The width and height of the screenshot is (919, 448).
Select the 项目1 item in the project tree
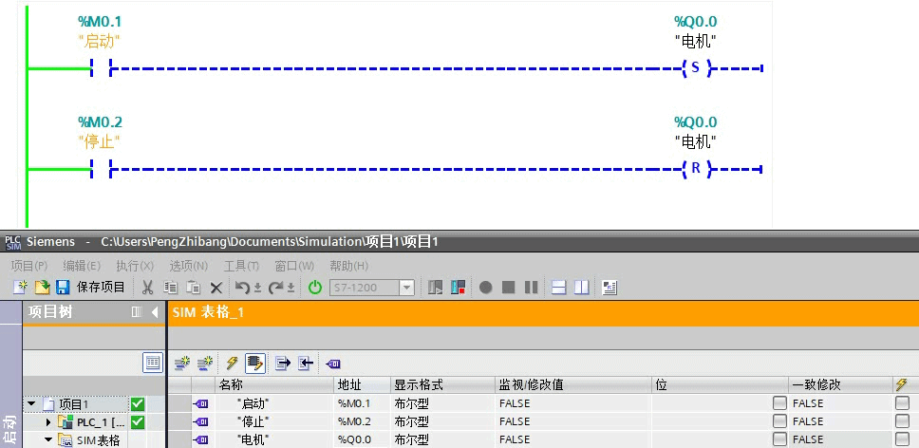click(74, 404)
